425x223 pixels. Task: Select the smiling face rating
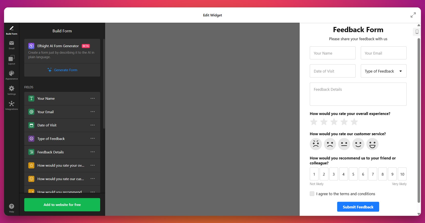click(358, 144)
